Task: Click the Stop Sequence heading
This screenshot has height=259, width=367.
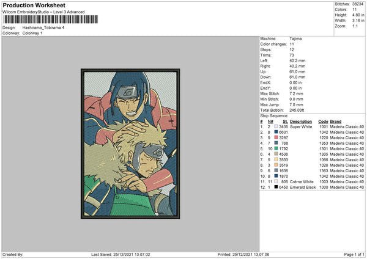Action: (x=274, y=115)
